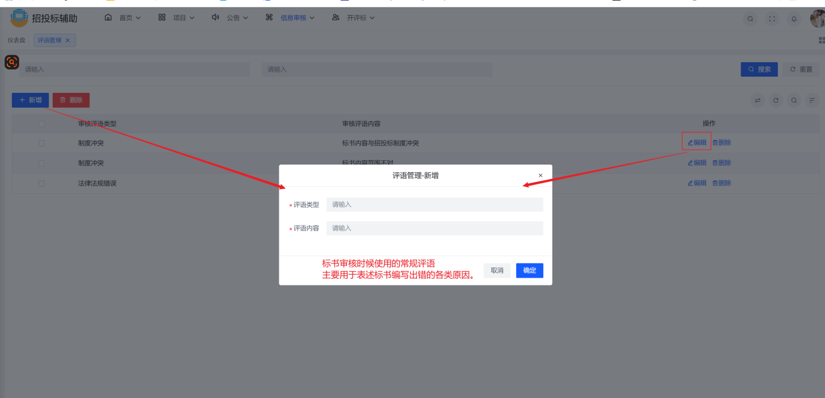
Task: Switch to the 仪表盘 tab
Action: [x=16, y=40]
